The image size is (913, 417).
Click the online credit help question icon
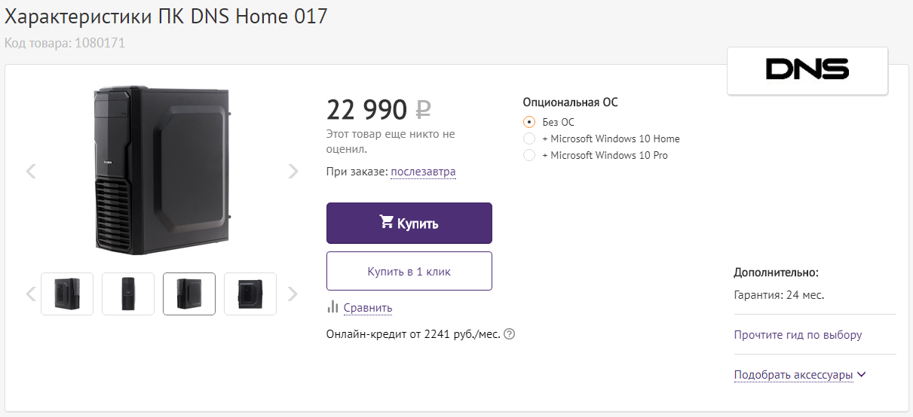pyautogui.click(x=510, y=333)
